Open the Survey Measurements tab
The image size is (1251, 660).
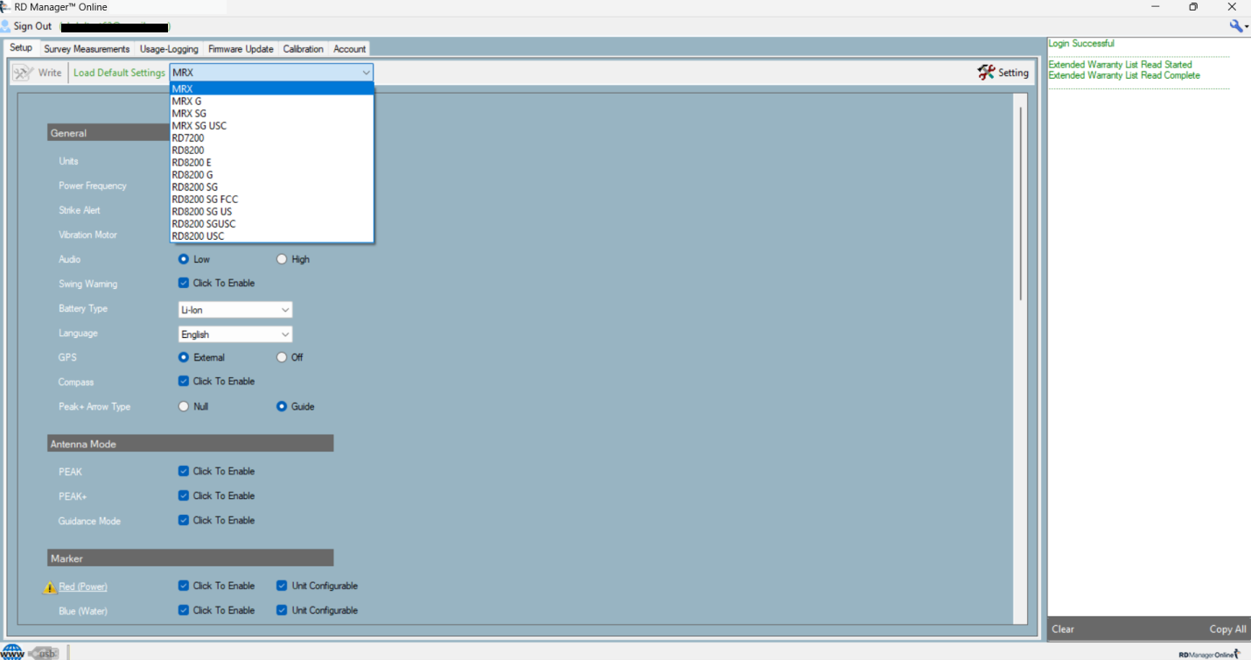tap(87, 49)
